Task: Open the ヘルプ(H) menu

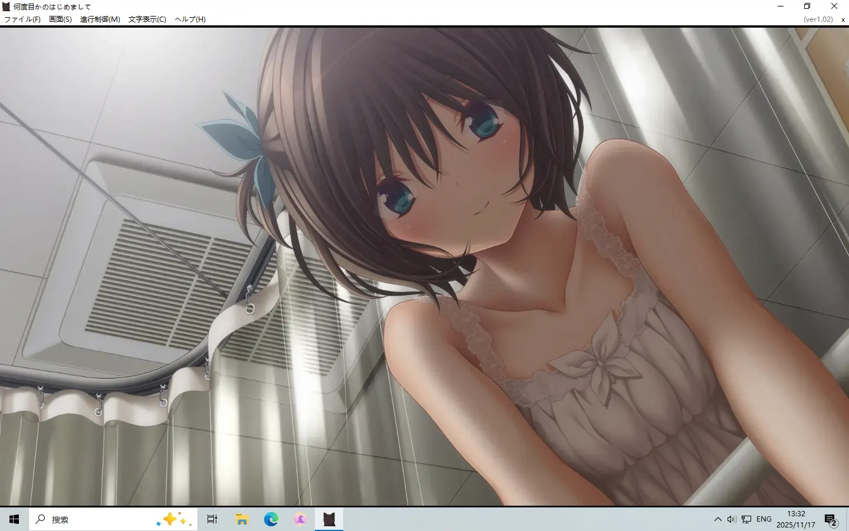Action: pyautogui.click(x=190, y=19)
